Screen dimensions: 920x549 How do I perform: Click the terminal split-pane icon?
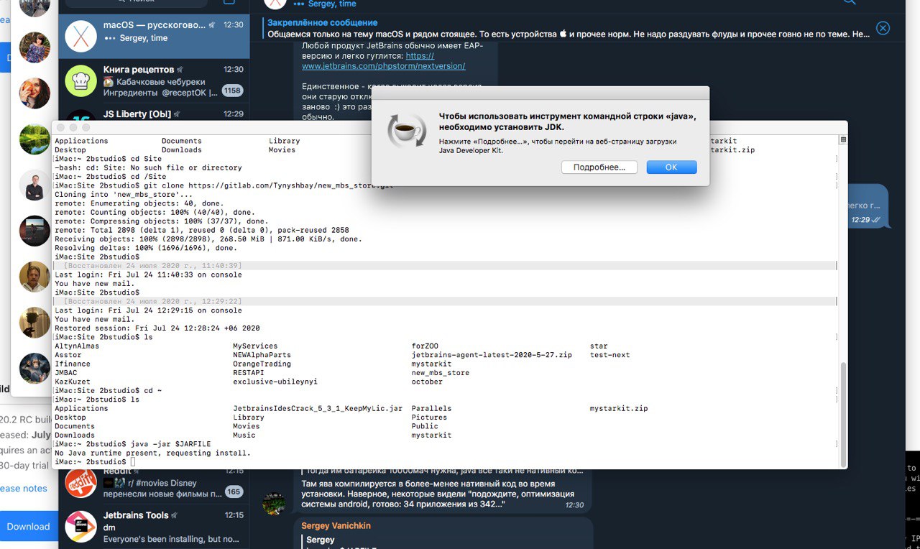click(x=843, y=139)
